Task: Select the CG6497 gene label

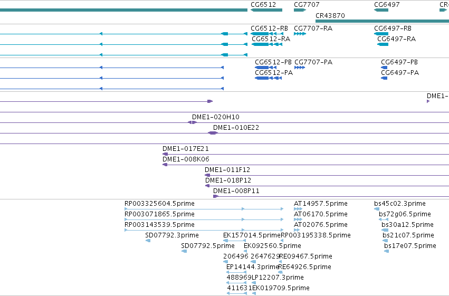Action: [x=387, y=5]
